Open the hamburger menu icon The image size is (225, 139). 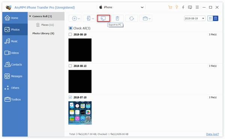[x=197, y=7]
